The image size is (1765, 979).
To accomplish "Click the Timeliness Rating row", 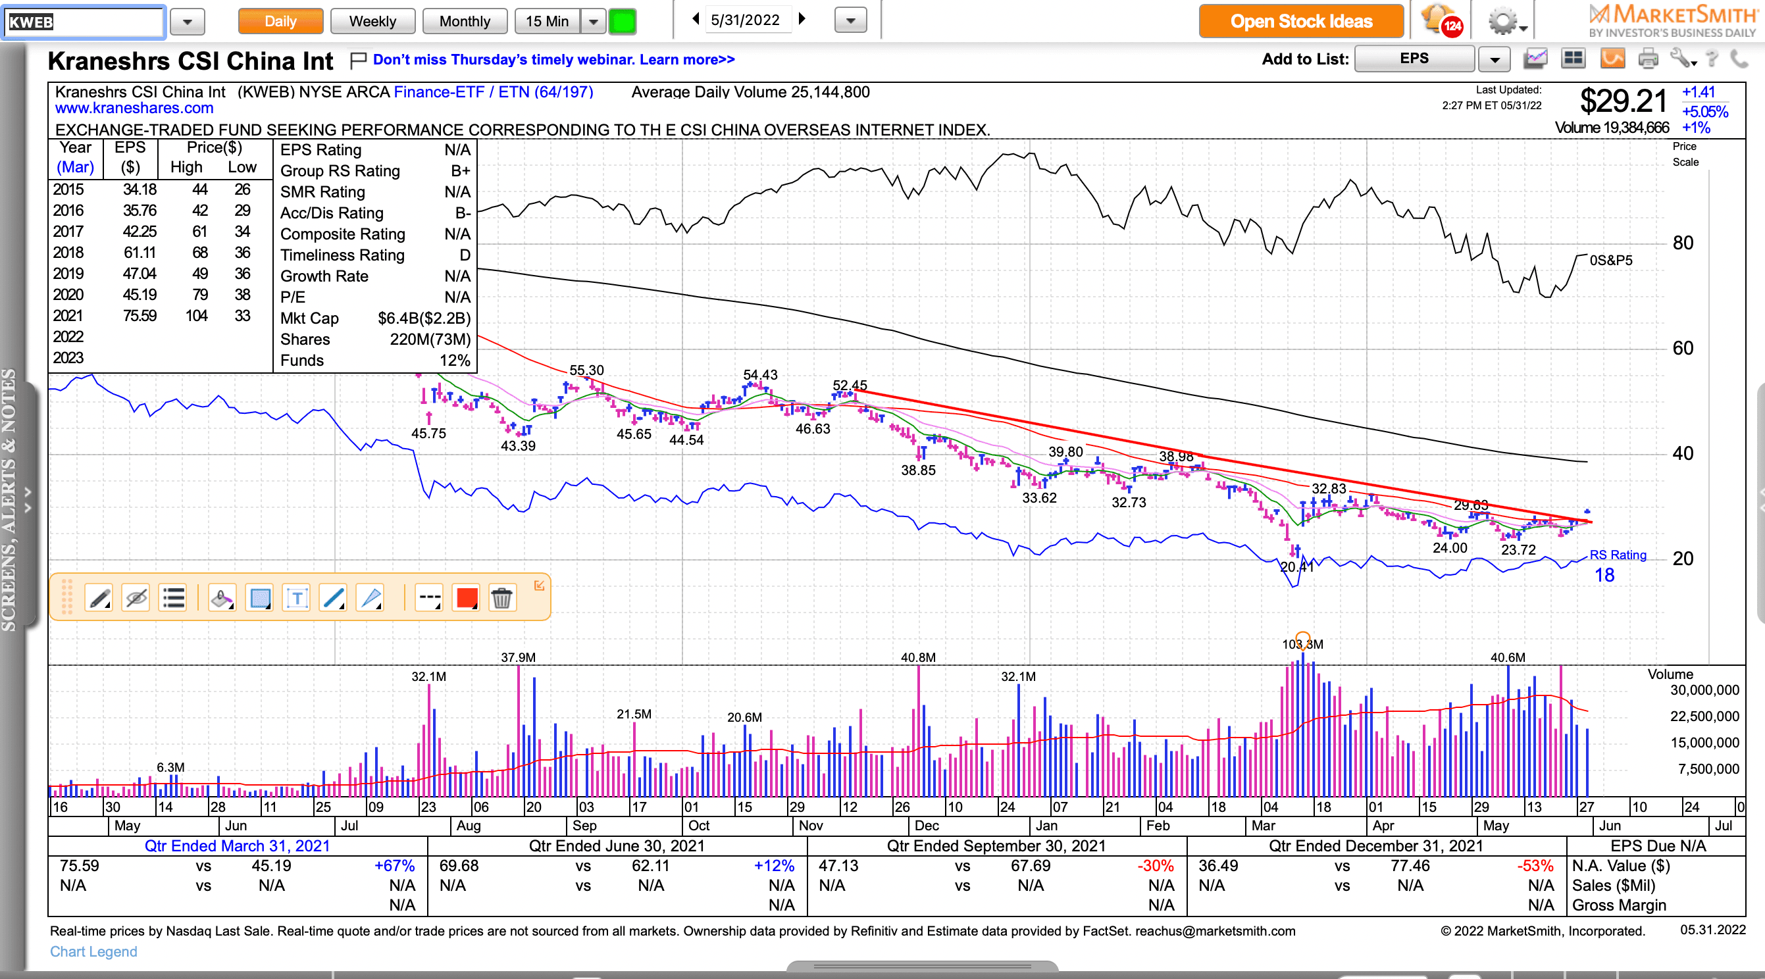I will (x=375, y=255).
